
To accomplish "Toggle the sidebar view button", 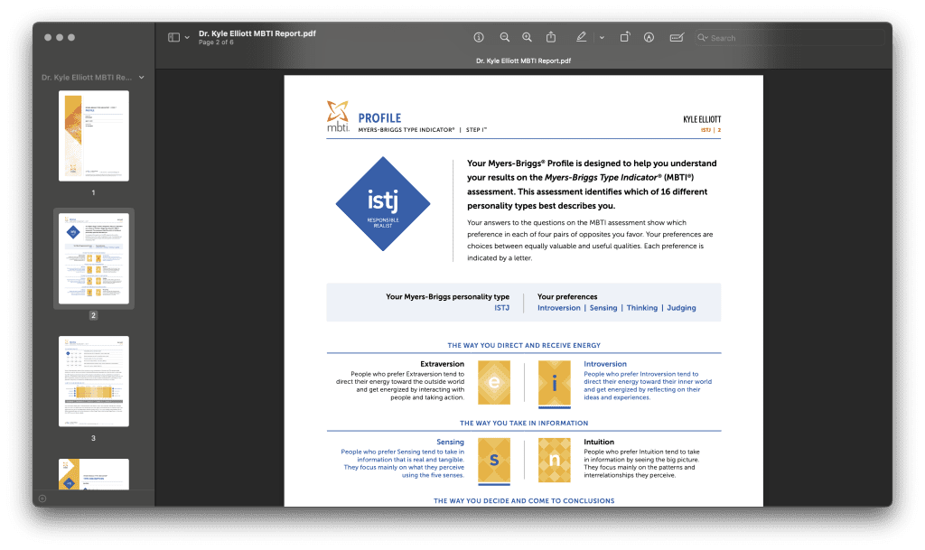I will [173, 37].
